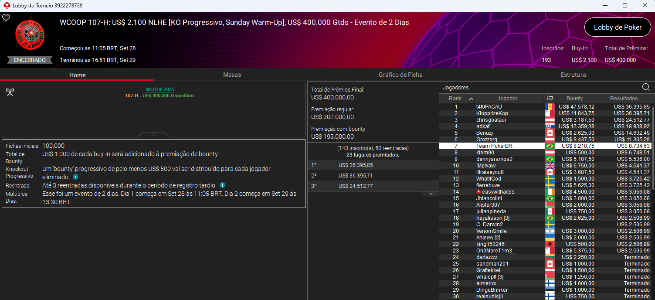This screenshot has height=300, width=655.
Task: Collapse the WCOOP 2025 banner panel
Action: [153, 135]
